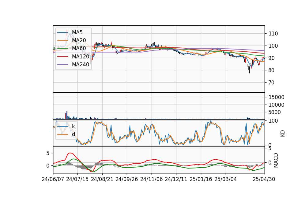The image size is (294, 211).
Task: Click the 24/12/11 date label
Action: point(176,179)
